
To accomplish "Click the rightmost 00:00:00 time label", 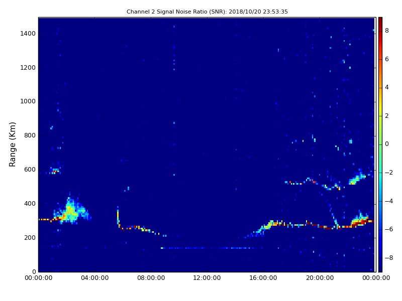I will point(376,278).
